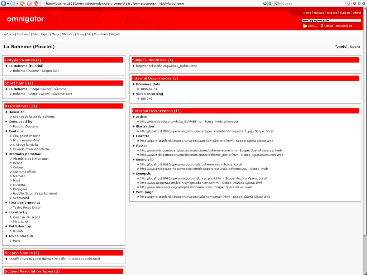Open the Subject Identifier Wikipedia URL
This screenshot has height=275, width=367.
pyautogui.click(x=166, y=66)
